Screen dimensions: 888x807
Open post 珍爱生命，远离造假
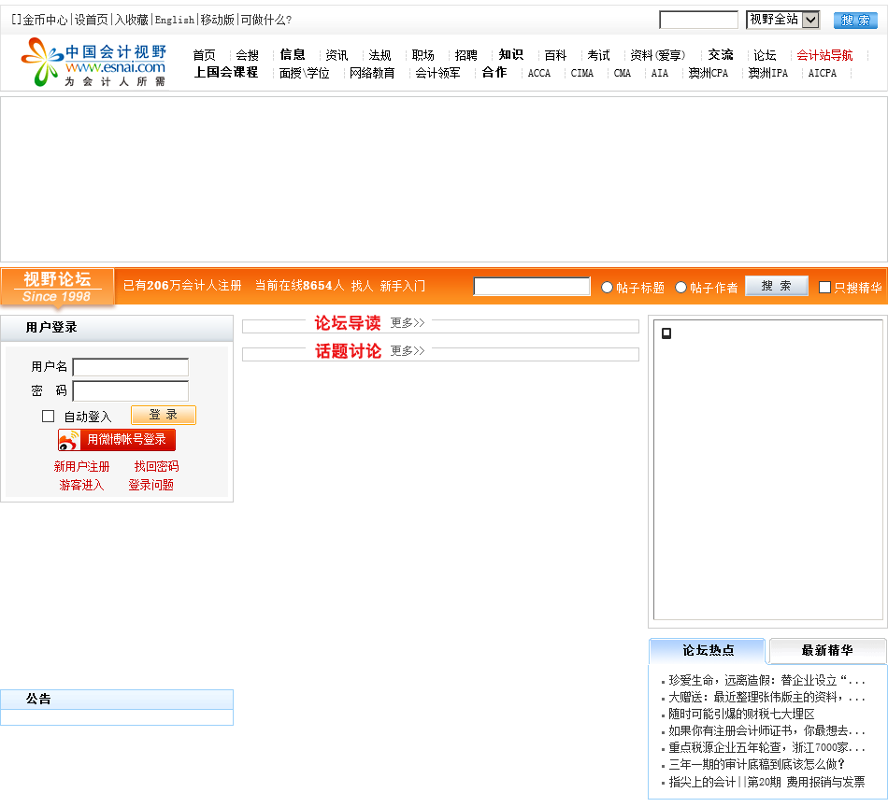(766, 680)
